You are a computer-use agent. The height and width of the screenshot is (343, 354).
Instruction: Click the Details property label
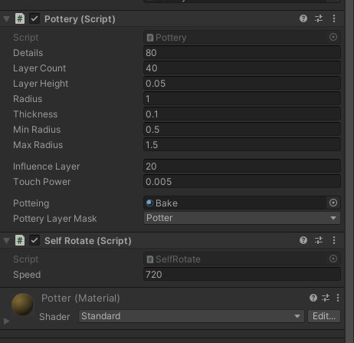click(28, 53)
